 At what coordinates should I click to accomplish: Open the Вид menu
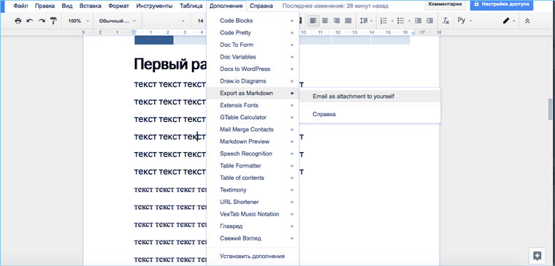click(67, 6)
